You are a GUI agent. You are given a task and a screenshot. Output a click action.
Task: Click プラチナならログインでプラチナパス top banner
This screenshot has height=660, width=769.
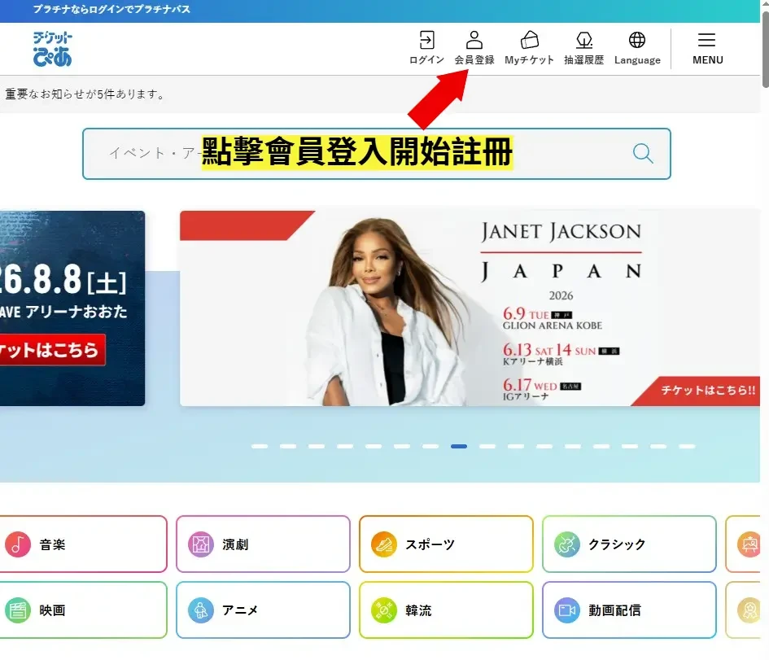(x=111, y=9)
